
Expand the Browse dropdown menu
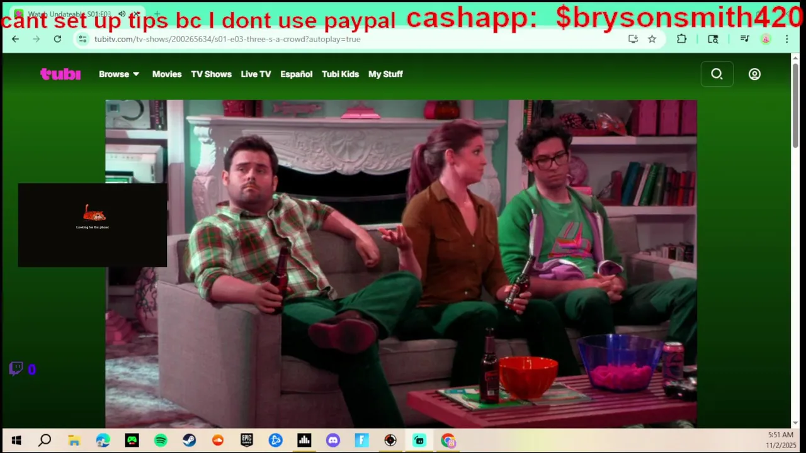click(119, 74)
